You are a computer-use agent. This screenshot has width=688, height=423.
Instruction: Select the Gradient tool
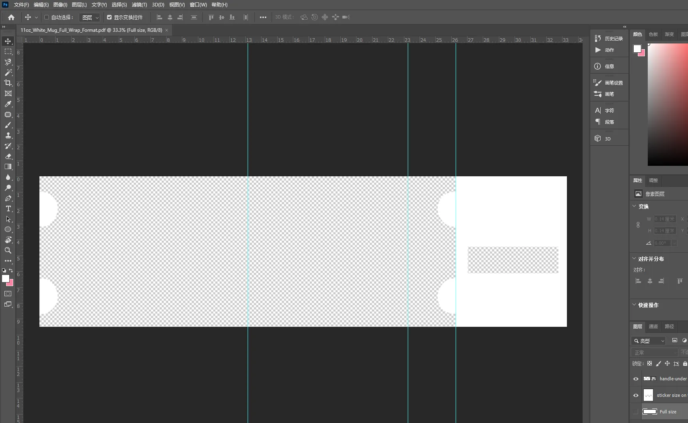tap(8, 167)
